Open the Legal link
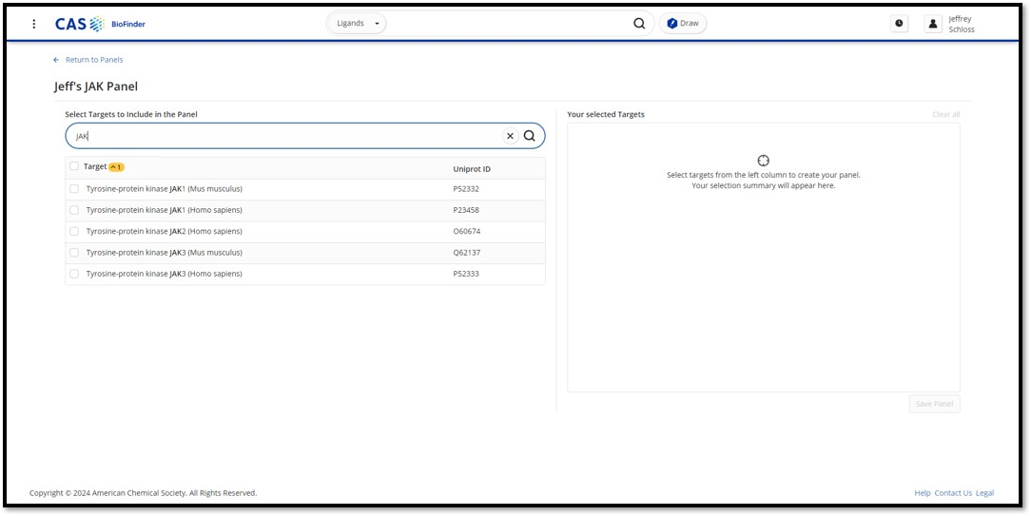The image size is (1031, 516). tap(984, 493)
